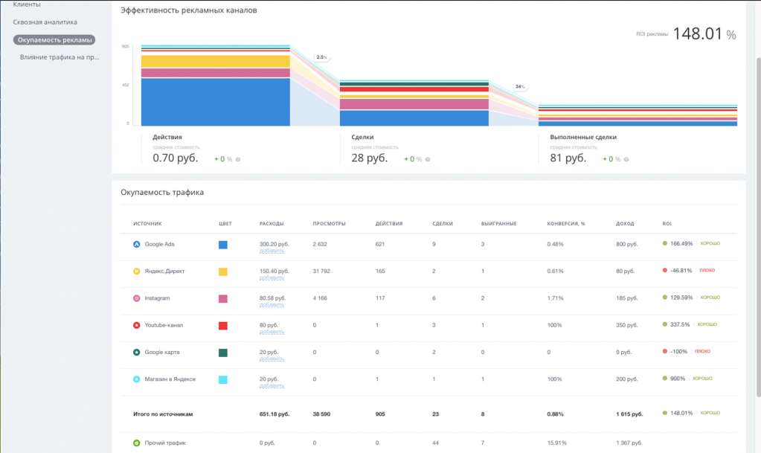Click the Доход column header

pyautogui.click(x=625, y=224)
